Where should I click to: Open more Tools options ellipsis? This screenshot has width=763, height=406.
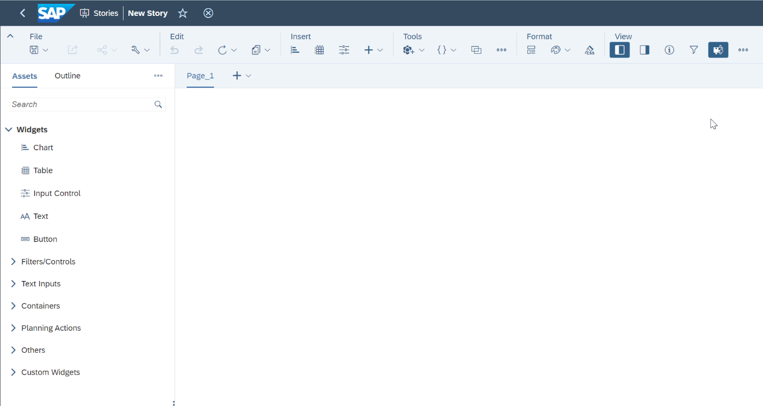click(x=501, y=50)
